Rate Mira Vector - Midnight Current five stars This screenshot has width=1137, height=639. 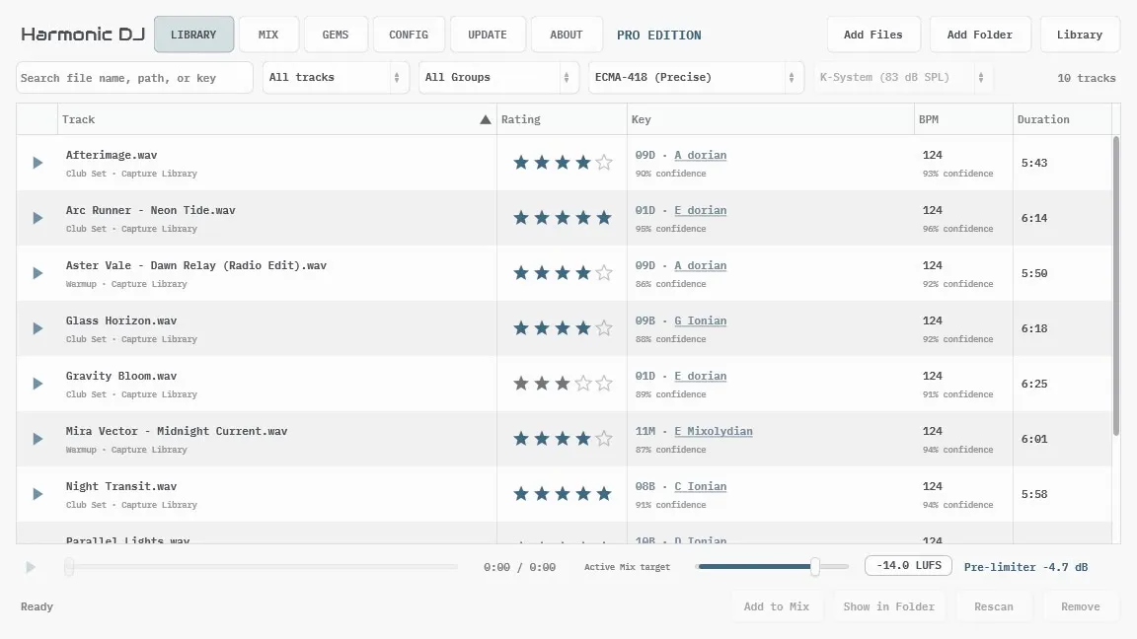(604, 438)
